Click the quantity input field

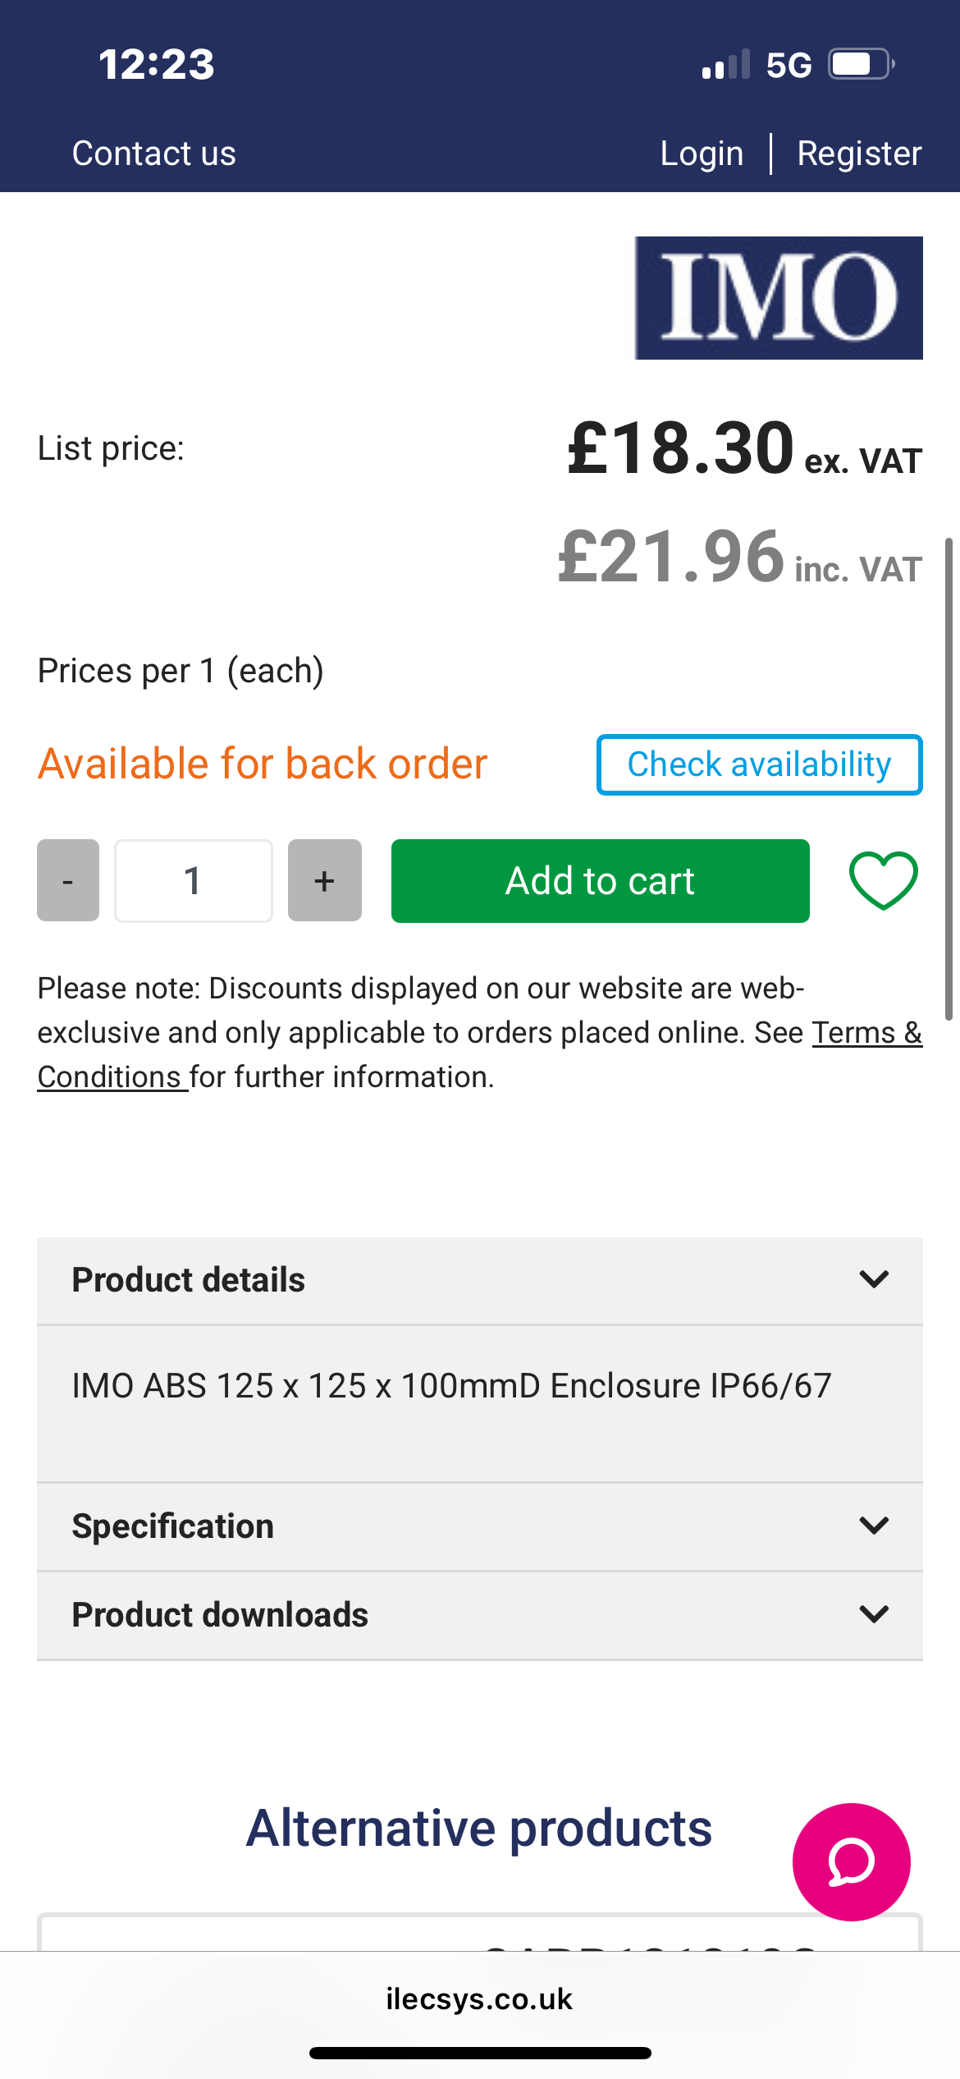pyautogui.click(x=194, y=880)
